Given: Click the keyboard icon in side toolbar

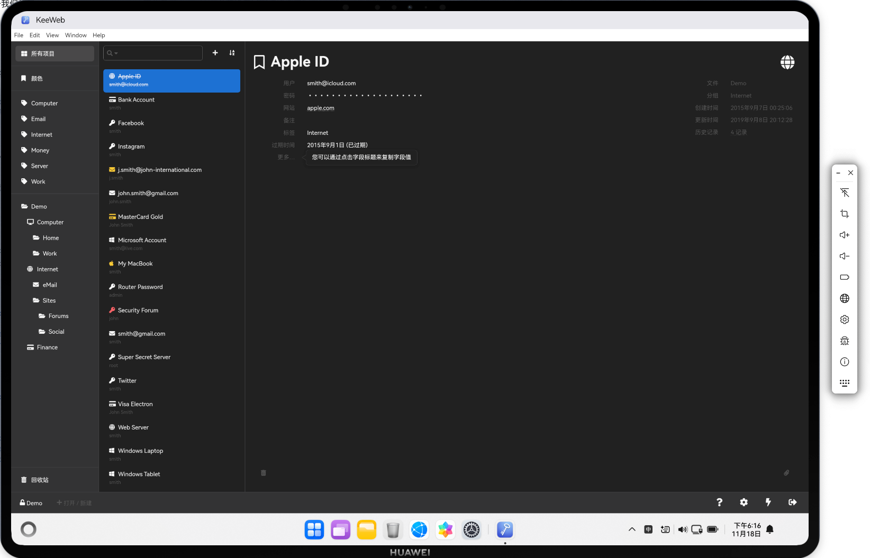Looking at the screenshot, I should tap(845, 383).
